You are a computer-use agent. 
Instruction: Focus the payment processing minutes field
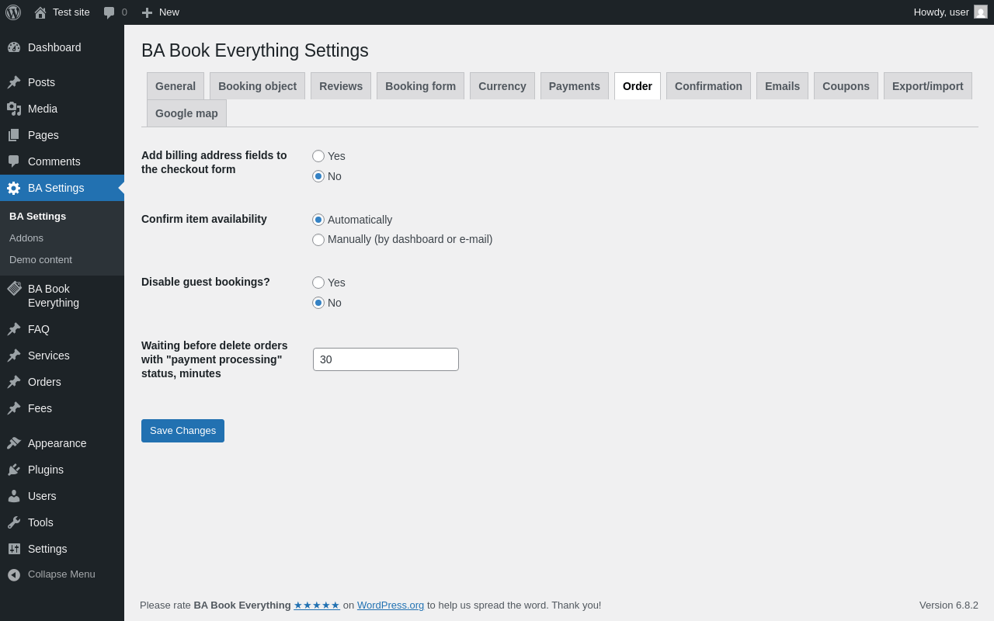[386, 359]
